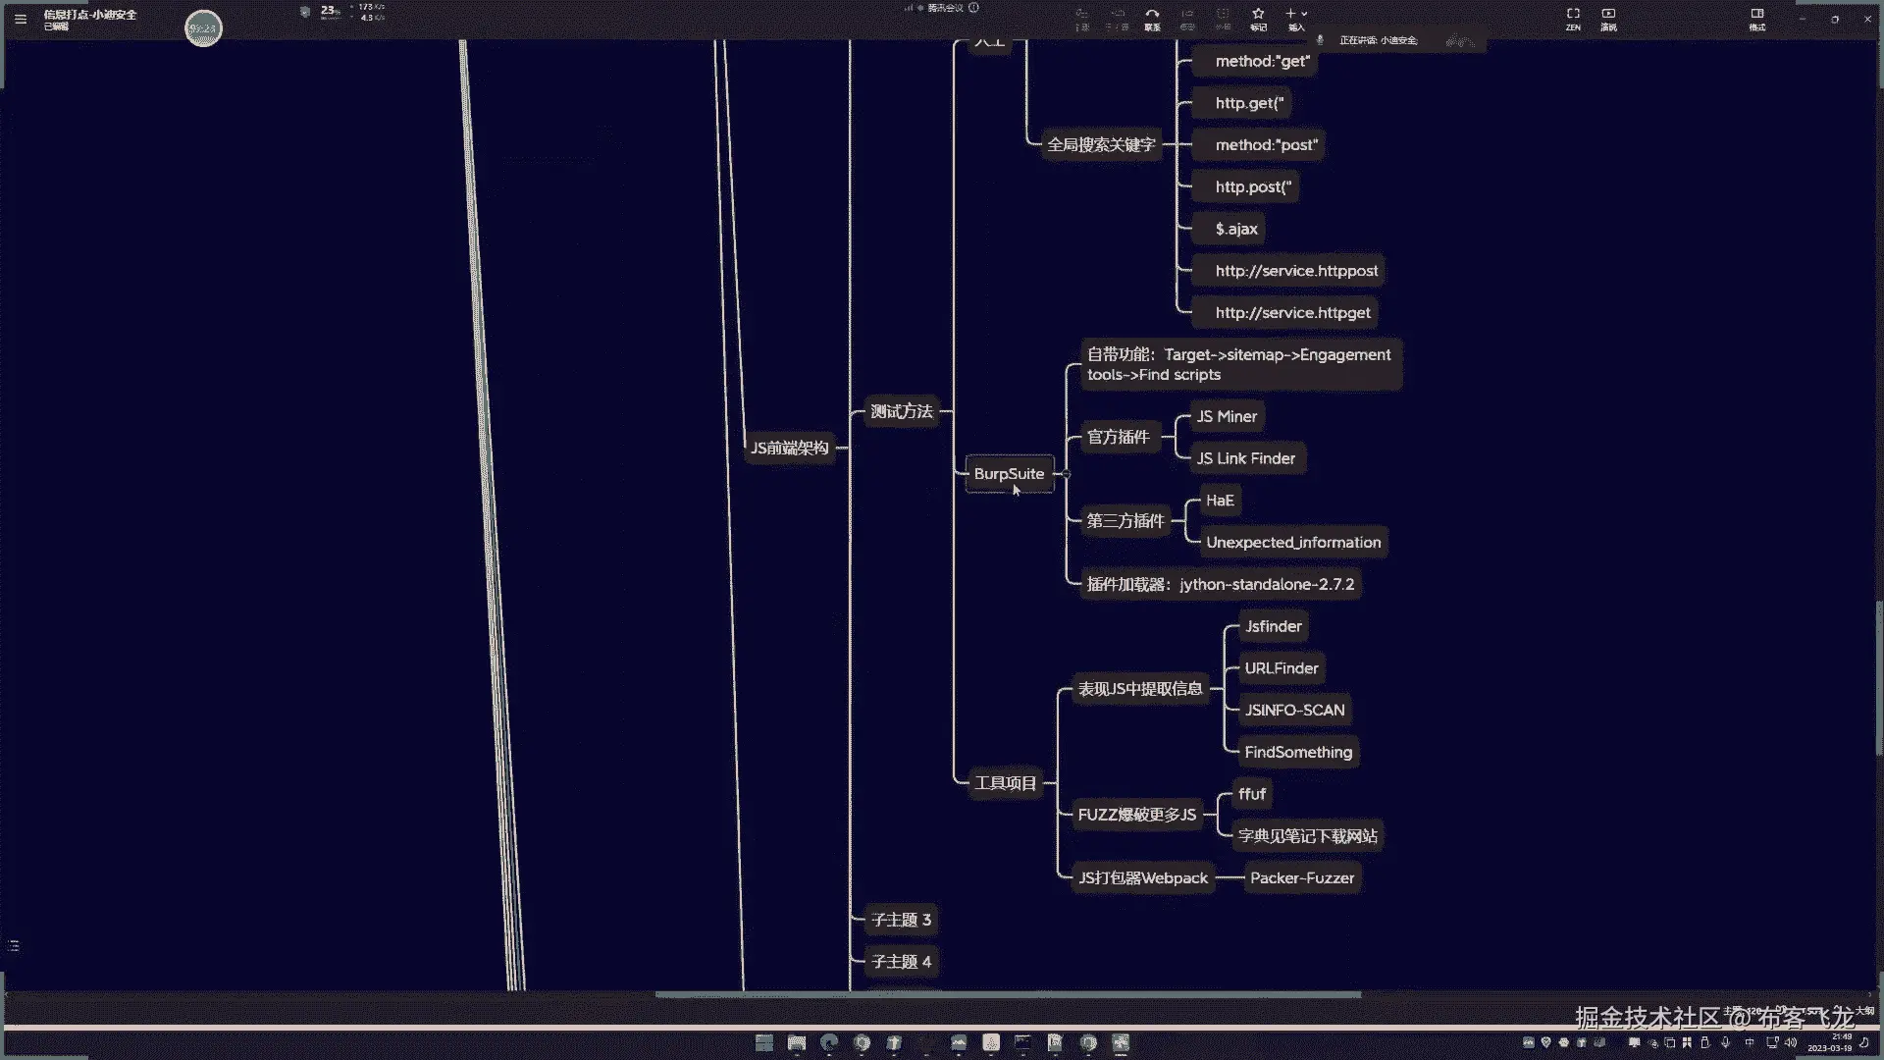Click the 测试方法 topic node

[x=901, y=412]
